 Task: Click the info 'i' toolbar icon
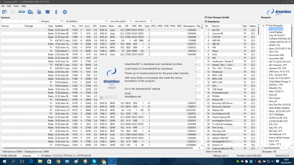[56, 12]
